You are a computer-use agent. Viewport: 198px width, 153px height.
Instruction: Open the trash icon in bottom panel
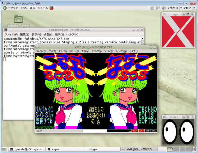[194, 149]
